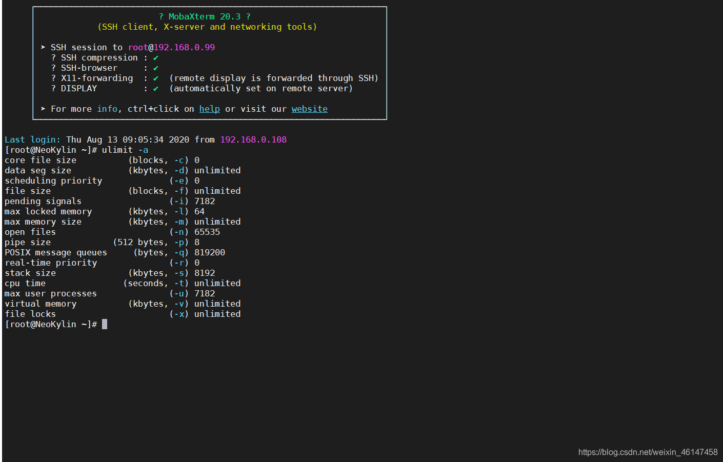
Task: Click the terminal cursor at last prompt
Action: (x=105, y=324)
